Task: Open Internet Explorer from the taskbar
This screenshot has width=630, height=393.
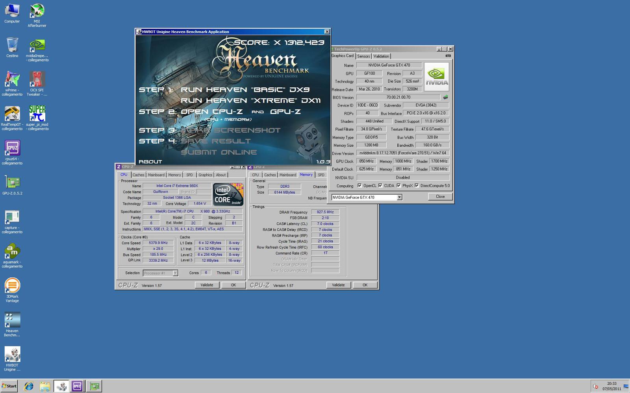Action: point(29,386)
